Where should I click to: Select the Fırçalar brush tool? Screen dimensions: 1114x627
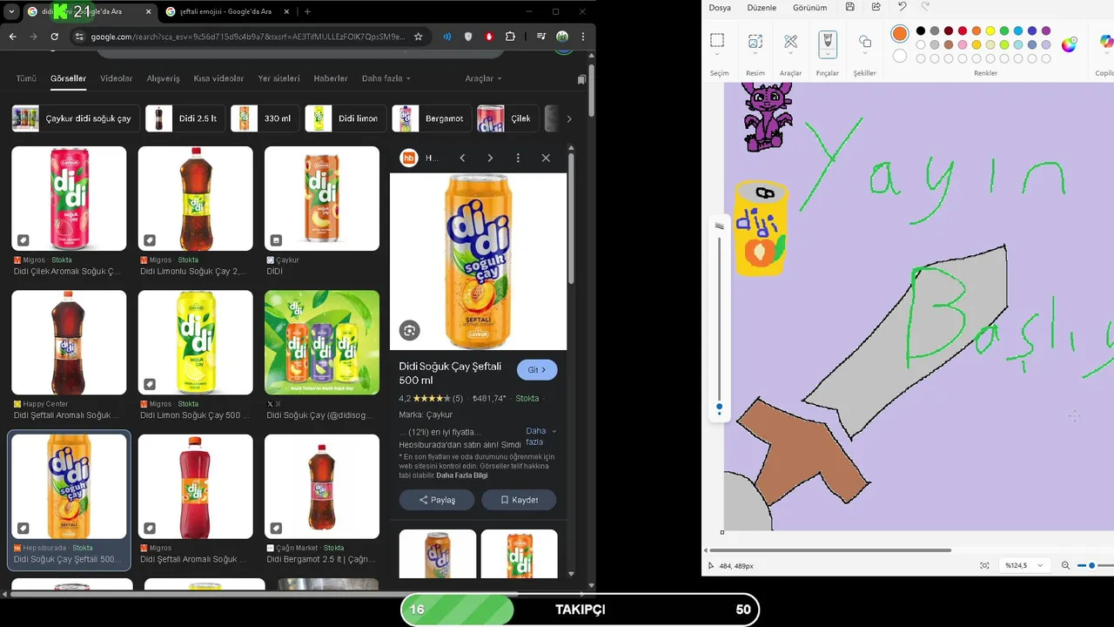click(827, 40)
